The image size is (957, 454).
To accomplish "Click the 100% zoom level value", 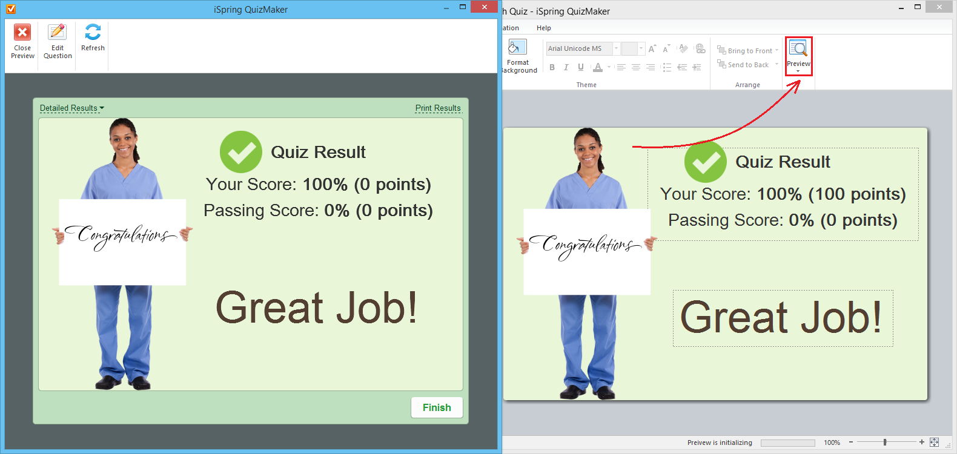I will click(832, 442).
